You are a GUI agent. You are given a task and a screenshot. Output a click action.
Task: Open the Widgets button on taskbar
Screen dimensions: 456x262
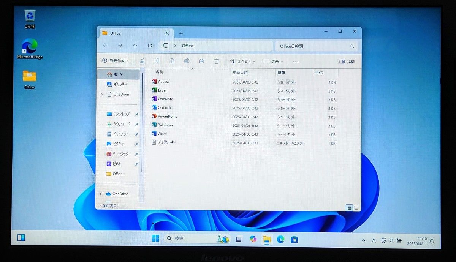[x=21, y=238]
